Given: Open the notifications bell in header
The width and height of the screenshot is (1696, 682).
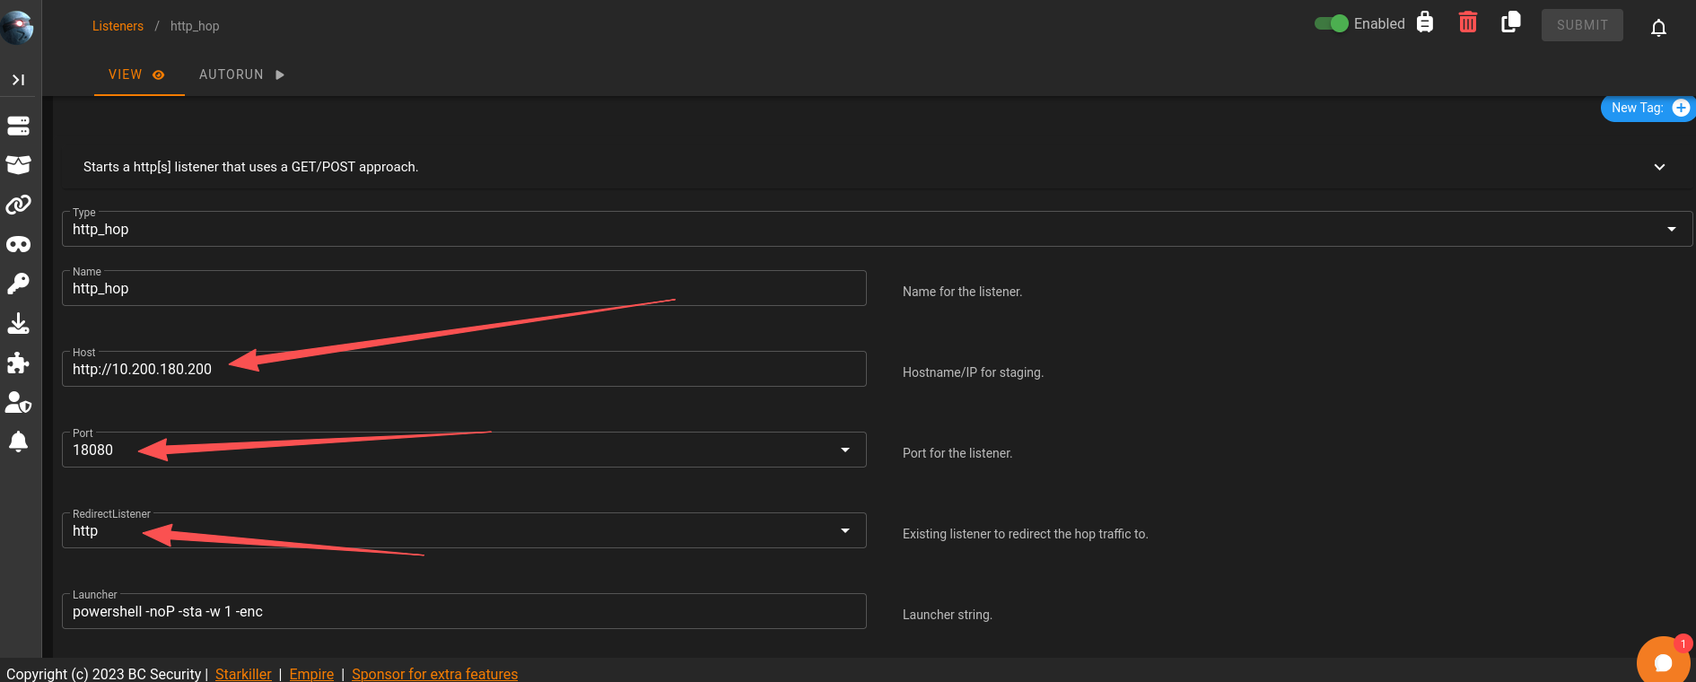Looking at the screenshot, I should [1658, 28].
